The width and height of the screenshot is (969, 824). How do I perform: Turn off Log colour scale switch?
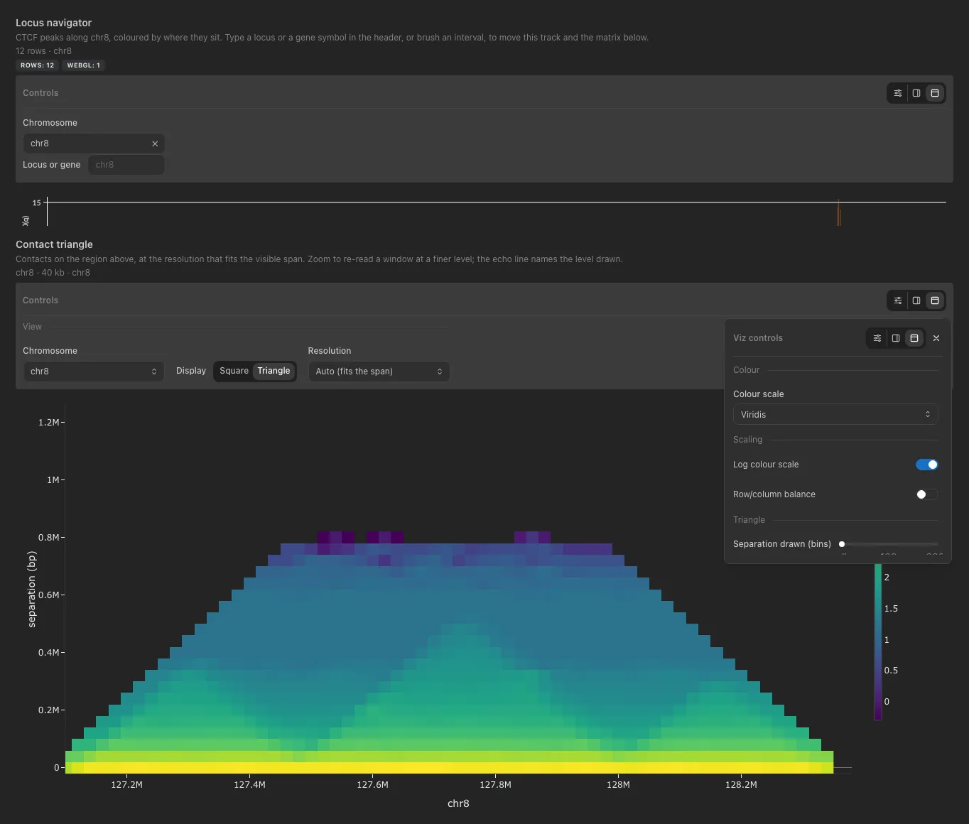pos(927,465)
